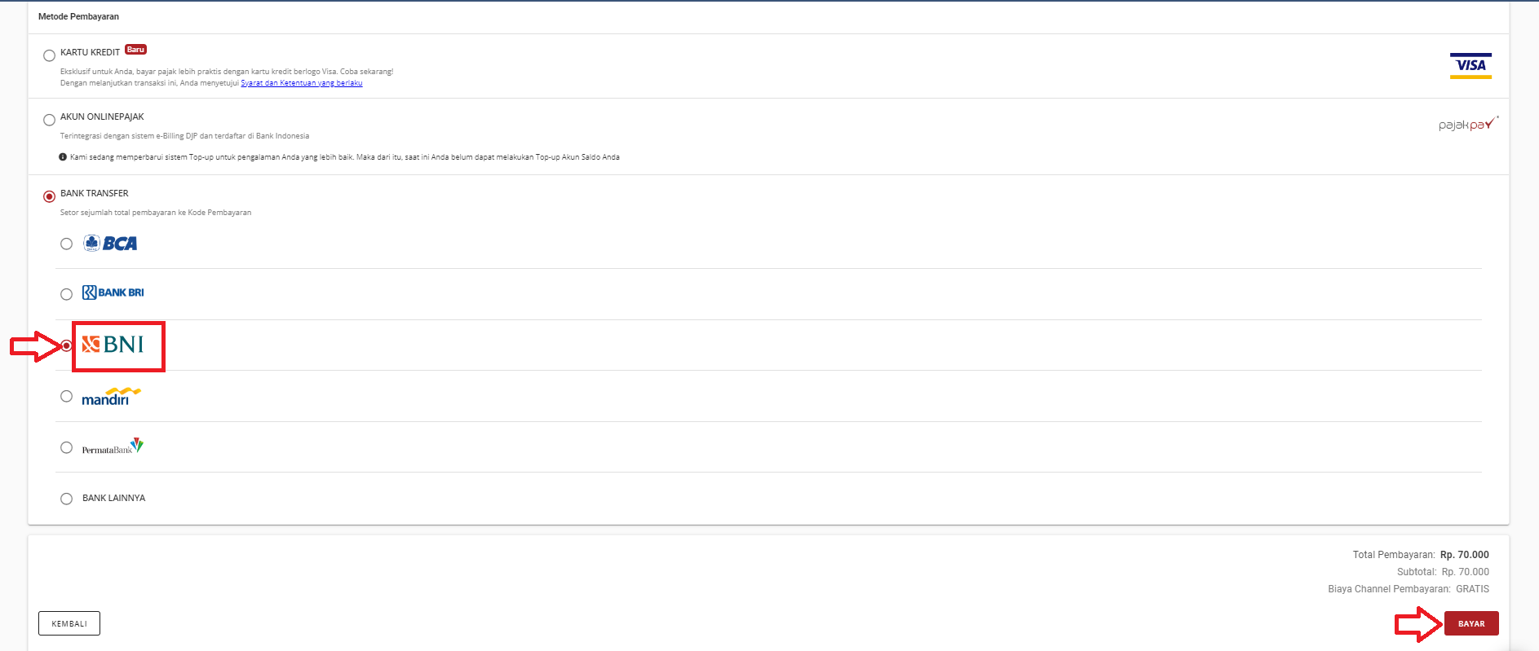Click the Mandiri bank logo
Image resolution: width=1539 pixels, height=651 pixels.
click(111, 397)
